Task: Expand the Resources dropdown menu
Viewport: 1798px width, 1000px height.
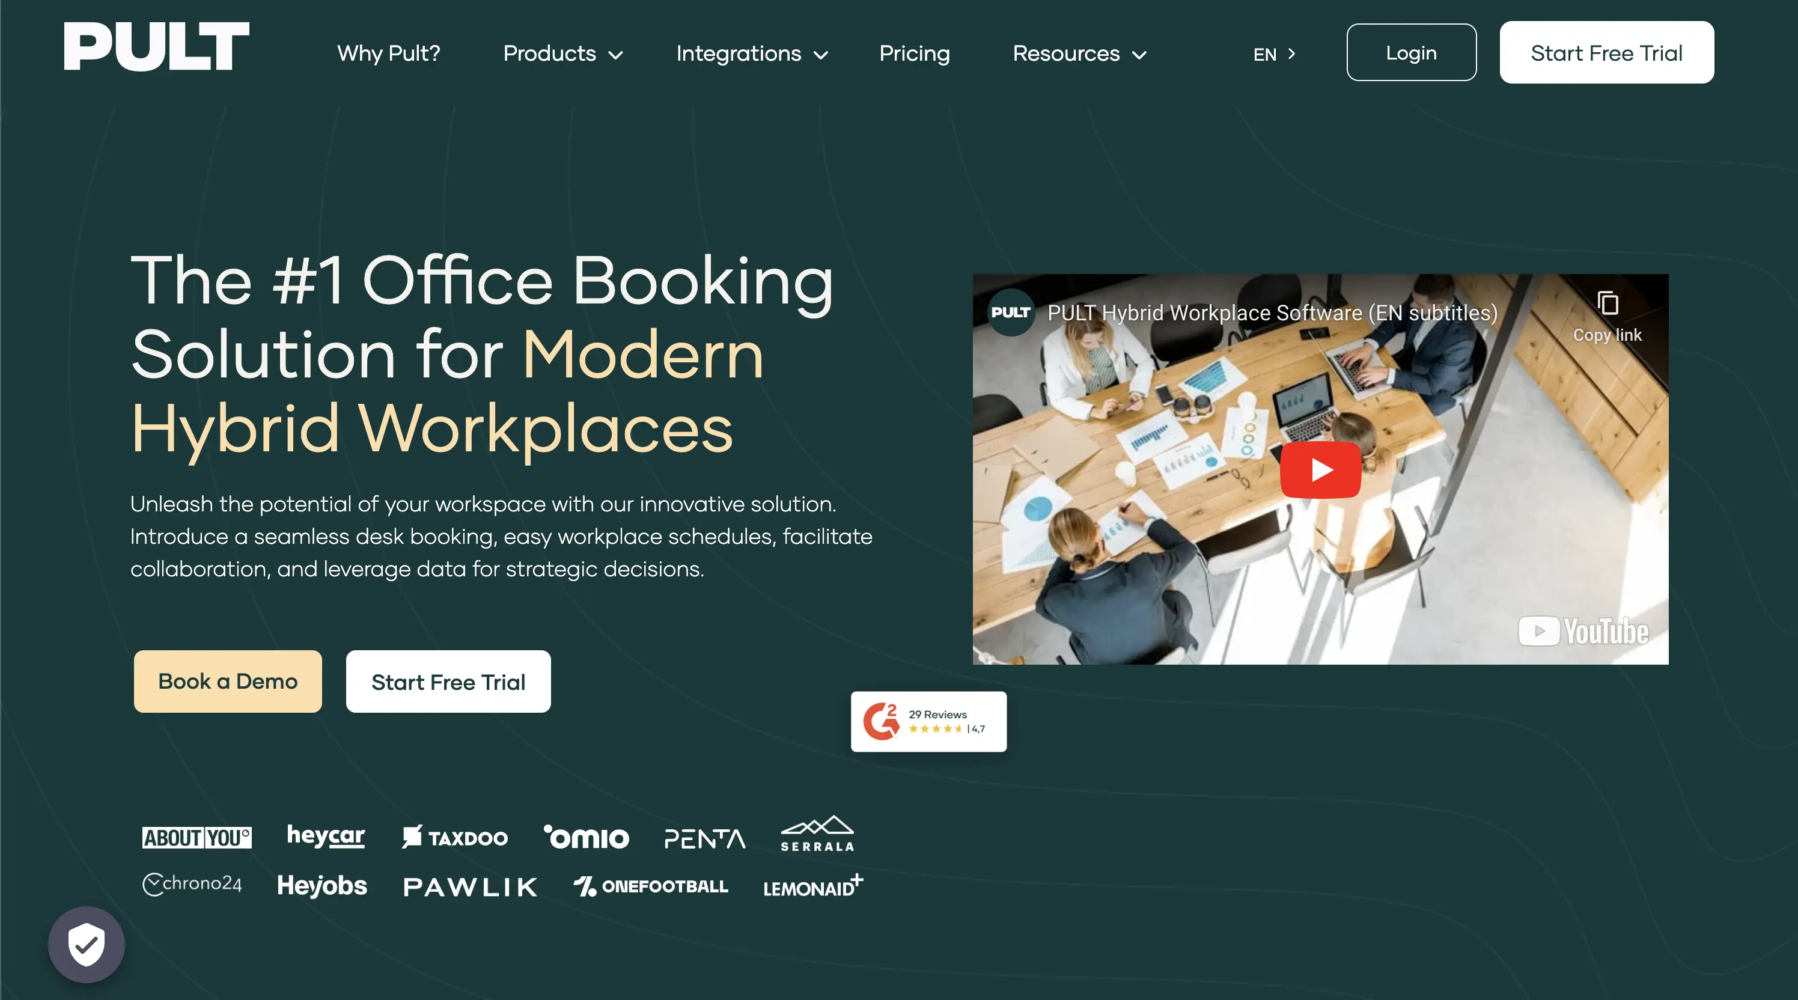Action: tap(1079, 53)
